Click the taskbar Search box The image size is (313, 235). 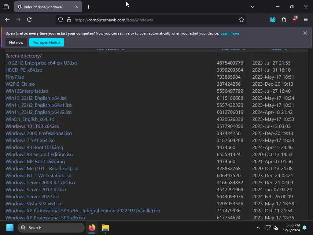pos(51,228)
